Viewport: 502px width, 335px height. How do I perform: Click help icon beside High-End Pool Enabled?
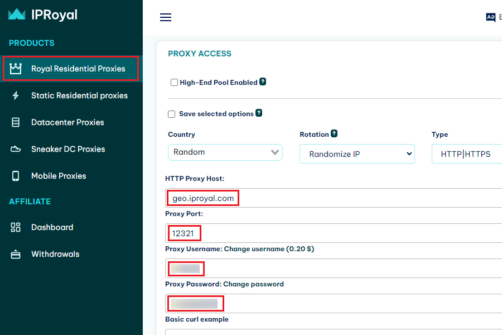[263, 82]
